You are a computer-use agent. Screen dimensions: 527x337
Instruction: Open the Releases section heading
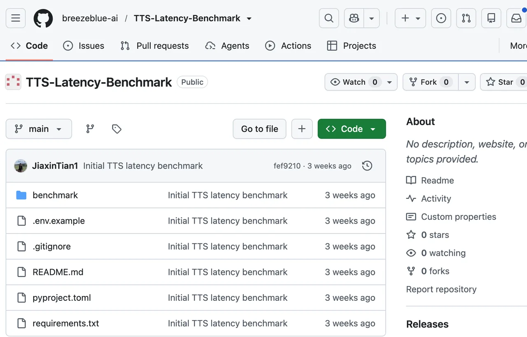coord(427,324)
